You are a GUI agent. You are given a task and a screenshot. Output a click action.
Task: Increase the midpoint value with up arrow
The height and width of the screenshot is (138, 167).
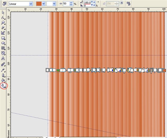(x=71, y=3)
